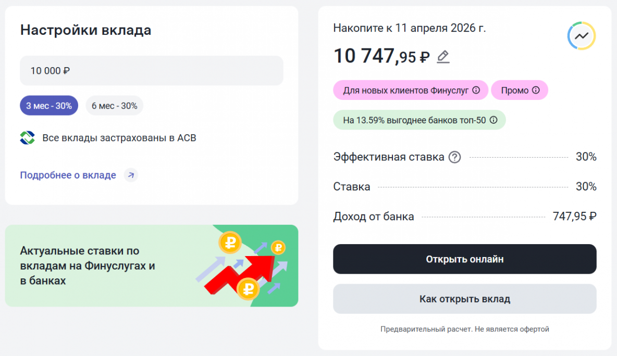Click the arrow icon beside Подробнее о вкладе
The width and height of the screenshot is (617, 356).
(x=131, y=175)
